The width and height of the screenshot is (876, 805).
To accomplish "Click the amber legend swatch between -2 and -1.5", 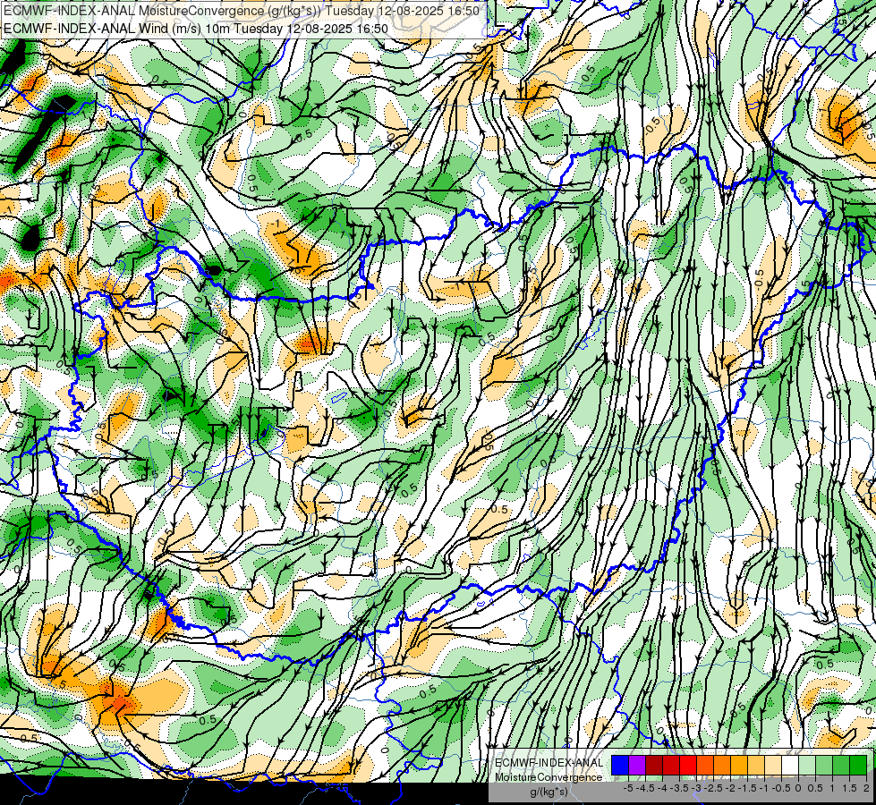I will point(739,765).
